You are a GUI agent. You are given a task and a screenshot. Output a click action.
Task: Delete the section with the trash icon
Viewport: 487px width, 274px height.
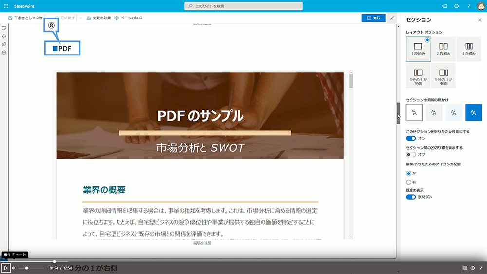4,52
